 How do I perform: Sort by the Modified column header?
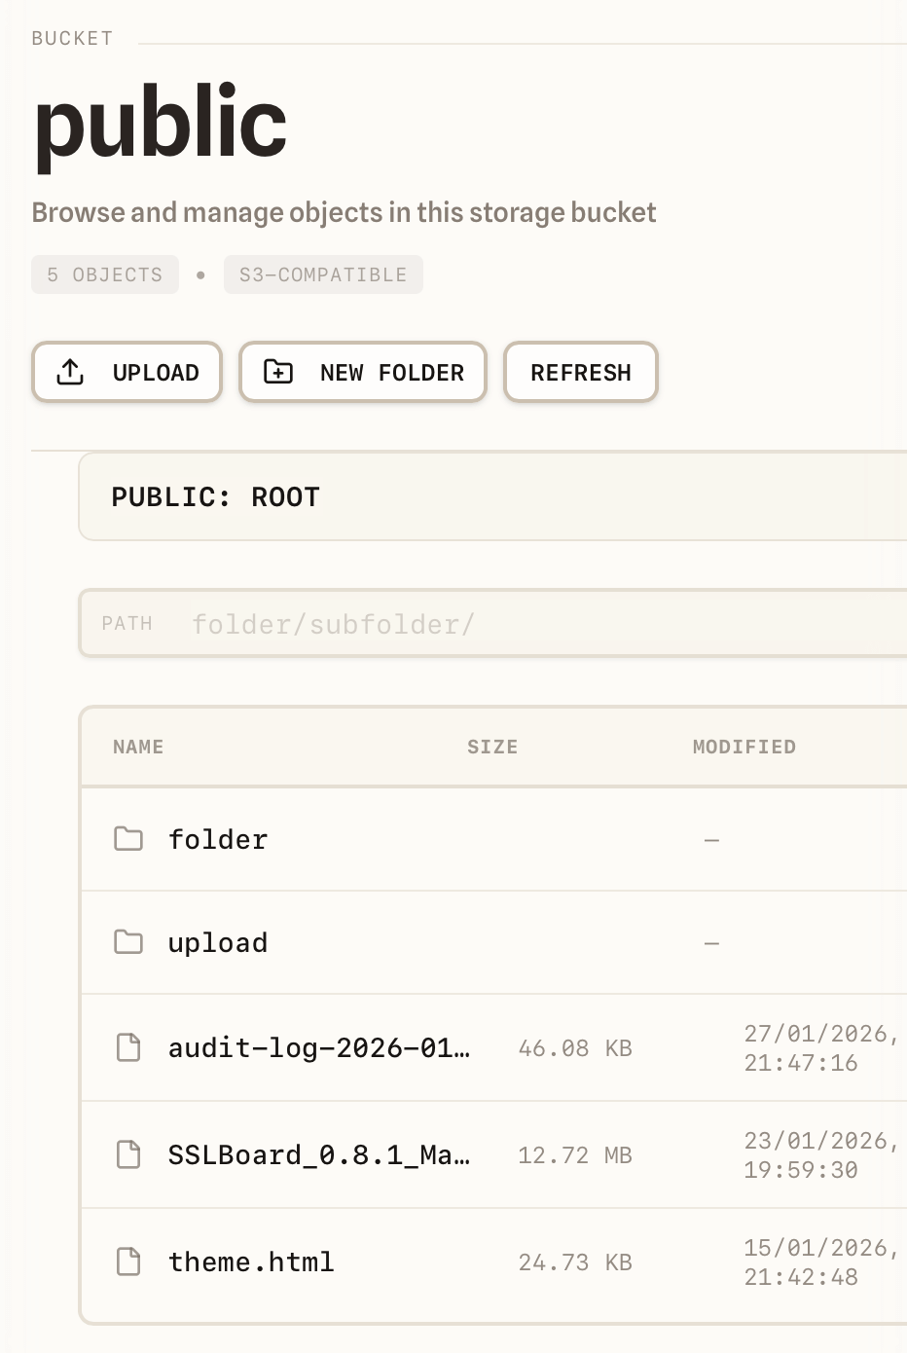click(744, 747)
